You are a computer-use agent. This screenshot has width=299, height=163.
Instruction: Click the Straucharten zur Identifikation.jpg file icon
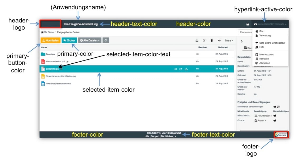click(43, 76)
